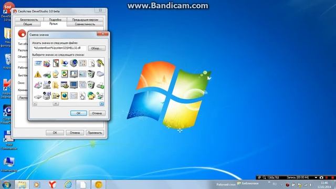Open the Библиотеки taskbar toolbar

tap(248, 184)
